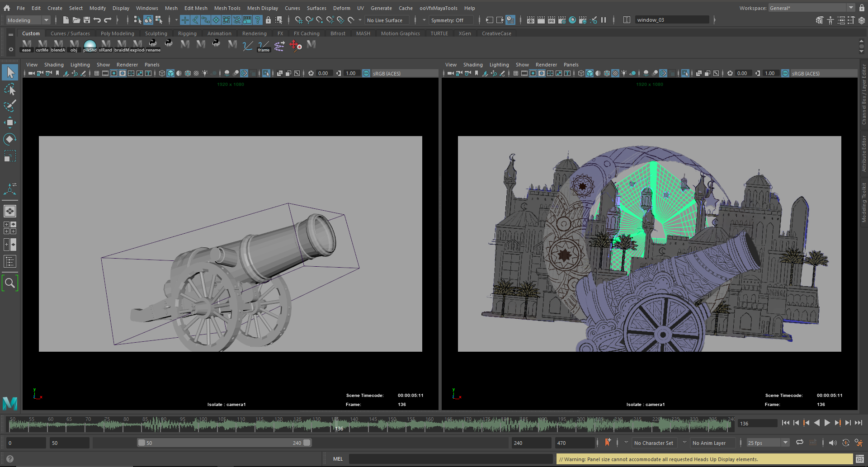Click the Undo arrow icon
This screenshot has height=467, width=868.
(x=97, y=20)
